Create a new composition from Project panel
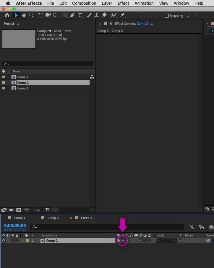 click(19, 210)
